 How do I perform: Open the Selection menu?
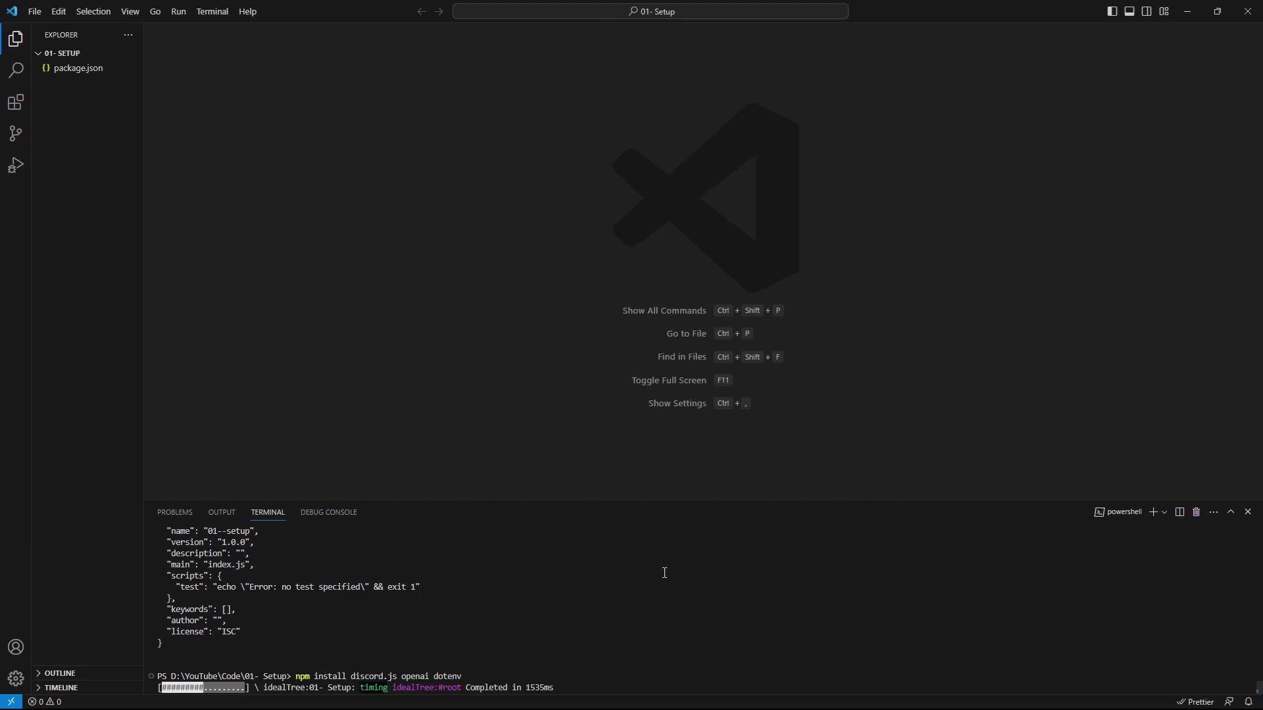pyautogui.click(x=93, y=12)
